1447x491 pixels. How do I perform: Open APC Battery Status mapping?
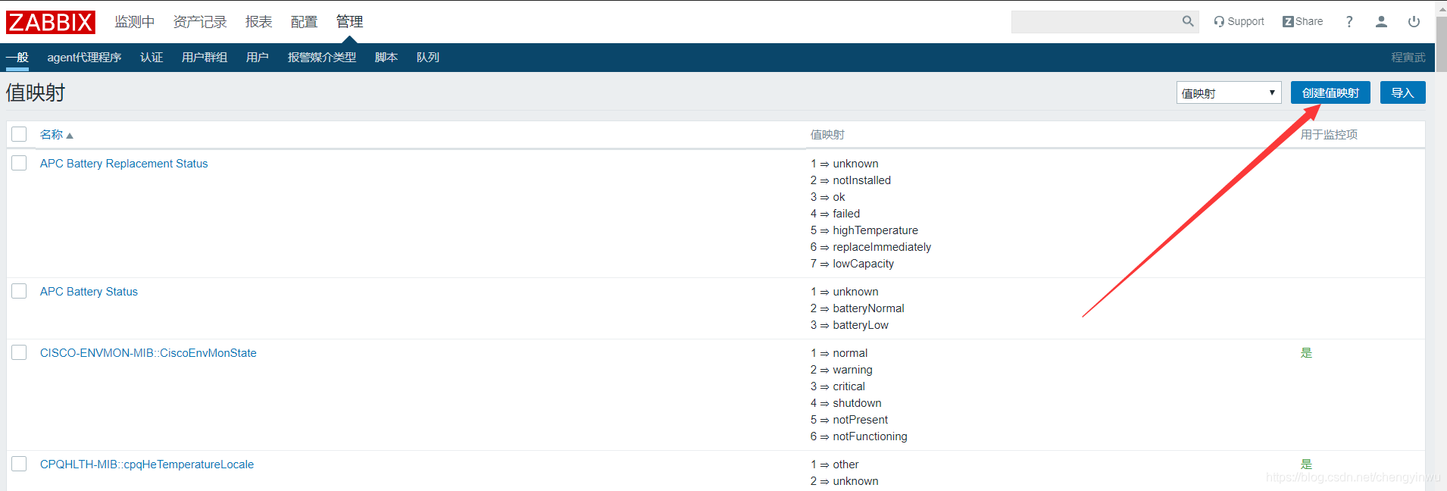[x=89, y=292]
